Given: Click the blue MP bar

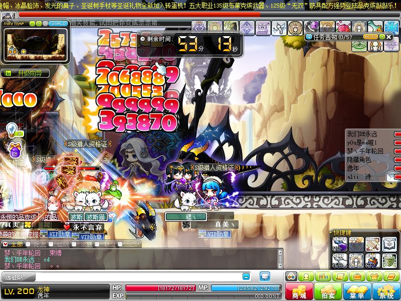Looking at the screenshot, I should (x=246, y=288).
